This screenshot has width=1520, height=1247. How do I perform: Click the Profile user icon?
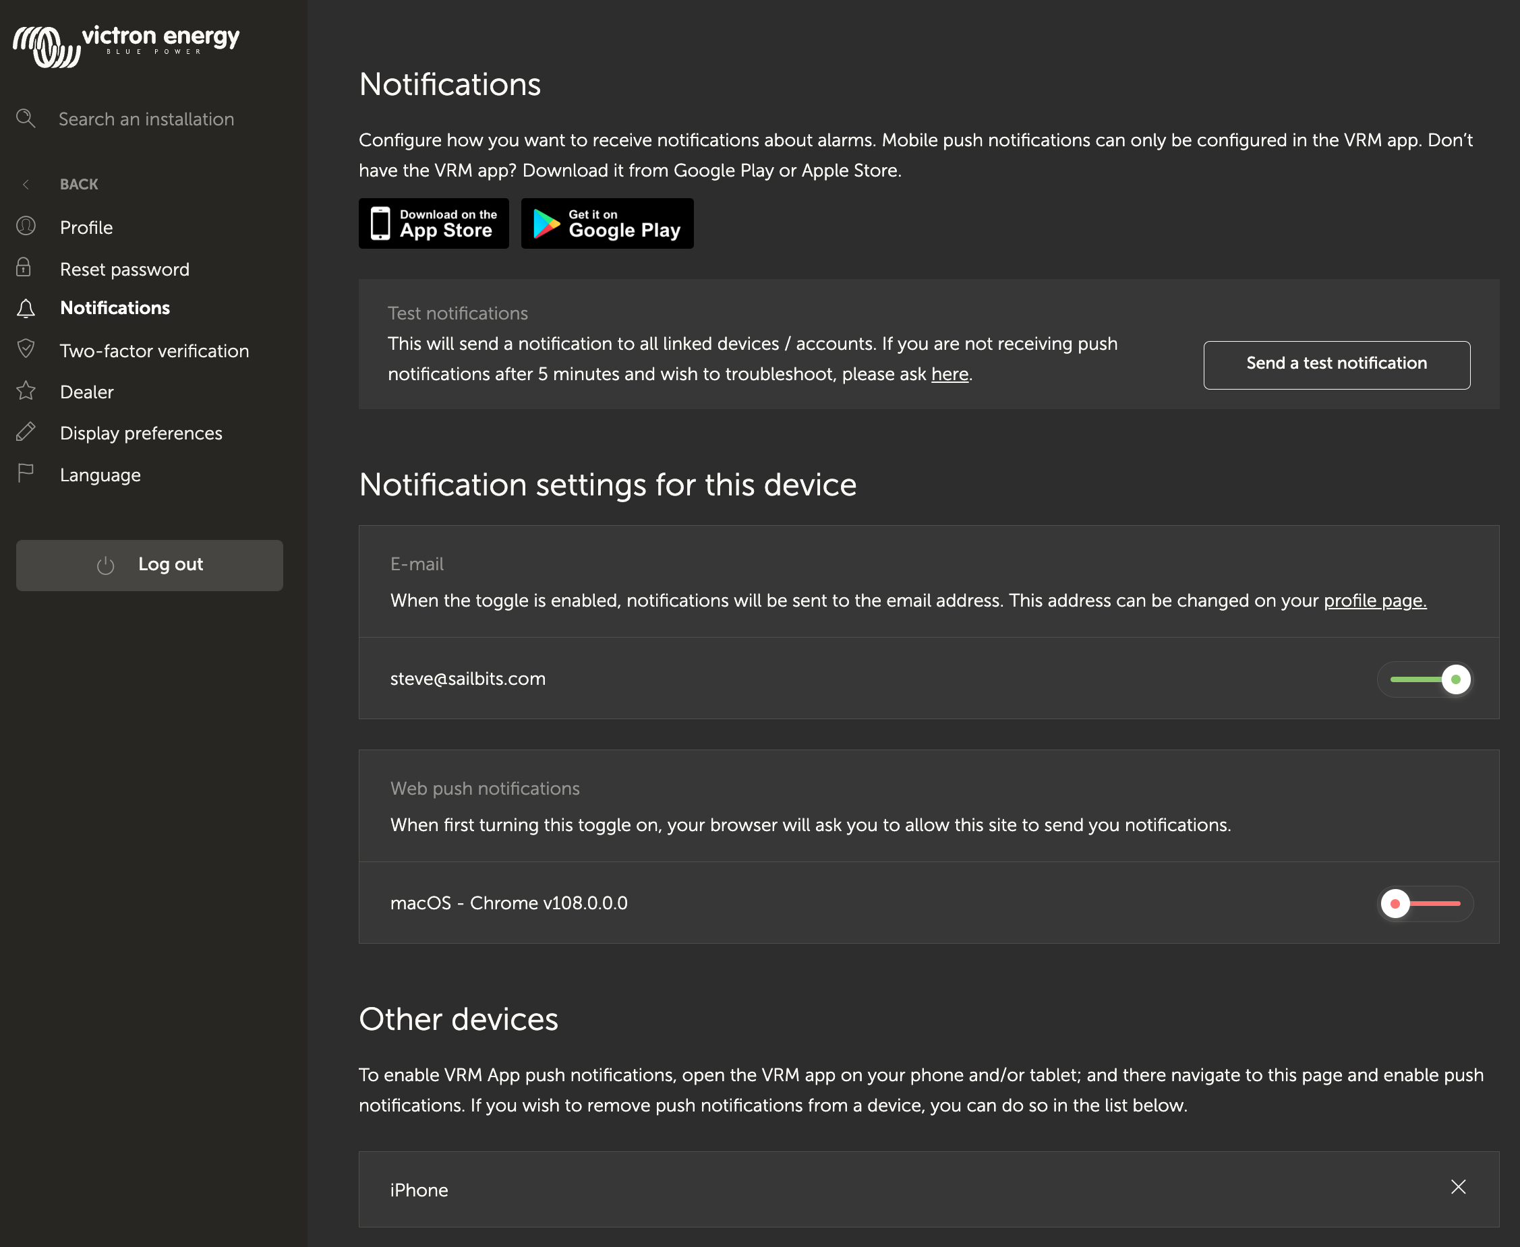26,226
